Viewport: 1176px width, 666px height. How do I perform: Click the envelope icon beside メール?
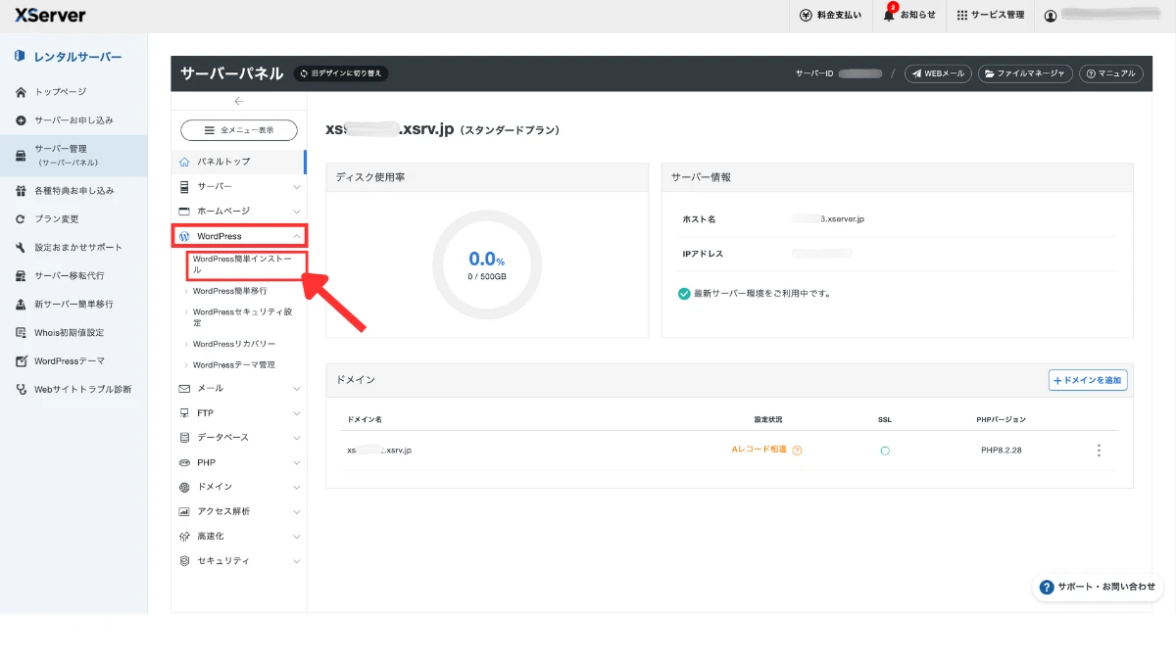[184, 389]
